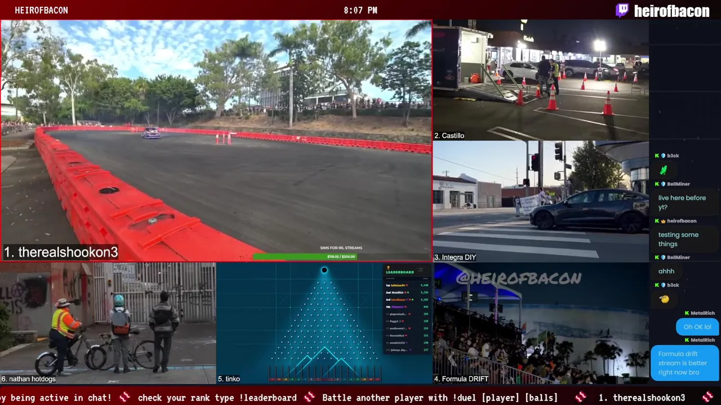
Task: Click the 'ahhh' chat message
Action: coord(666,271)
